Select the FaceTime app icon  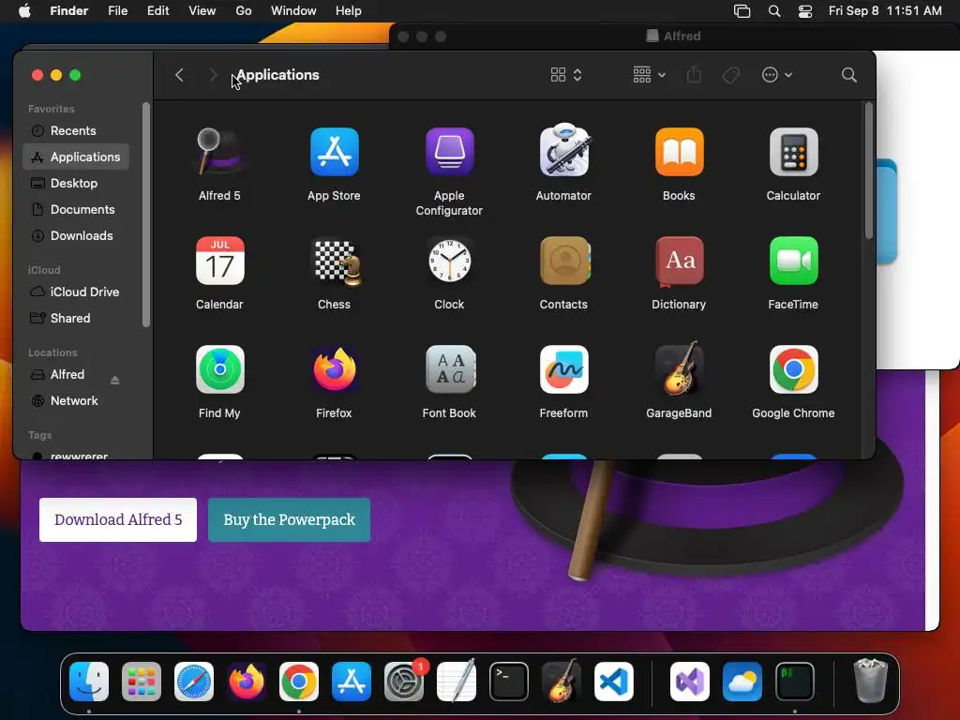(x=793, y=261)
